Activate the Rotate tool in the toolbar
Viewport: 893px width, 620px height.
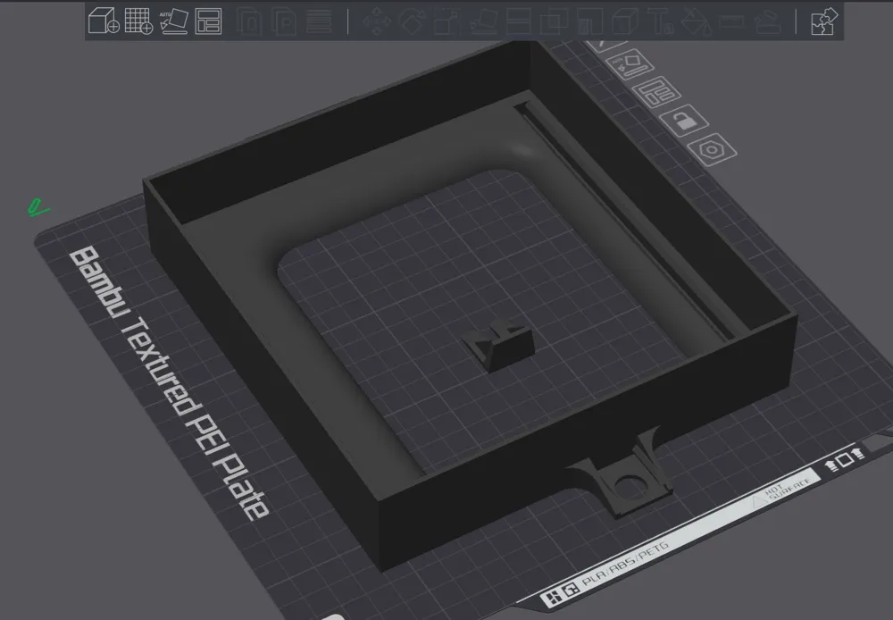point(413,21)
